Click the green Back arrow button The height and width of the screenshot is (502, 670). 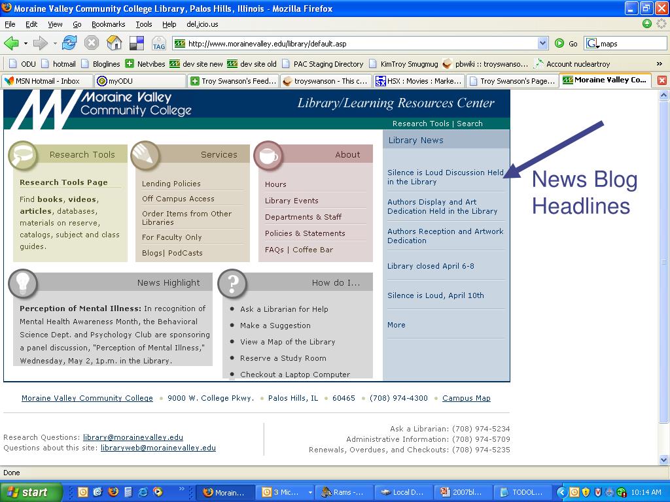12,43
